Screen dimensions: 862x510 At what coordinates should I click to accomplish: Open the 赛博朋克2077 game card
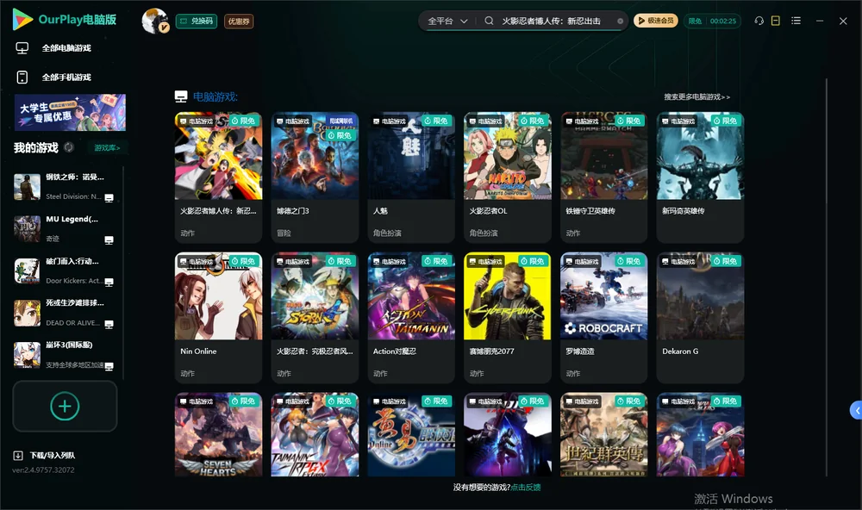pyautogui.click(x=508, y=318)
